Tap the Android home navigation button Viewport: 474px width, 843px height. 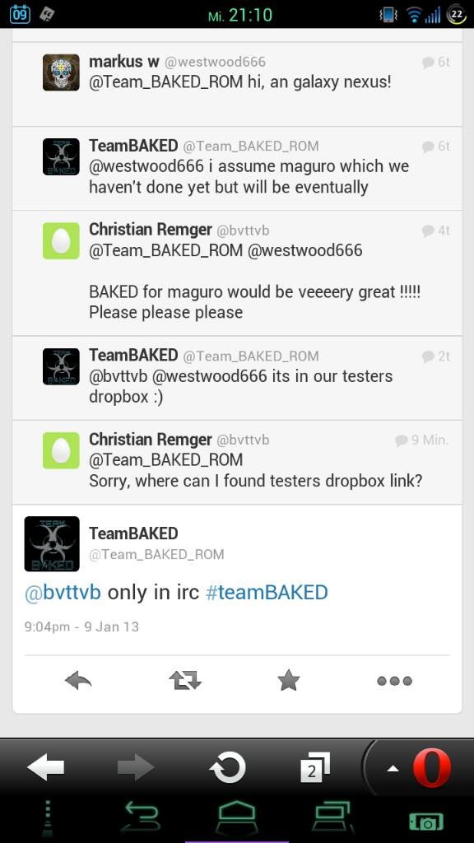click(236, 819)
